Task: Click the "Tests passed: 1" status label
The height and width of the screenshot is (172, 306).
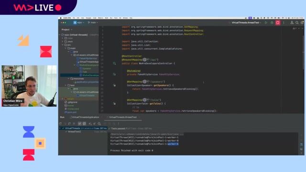Action: pyautogui.click(x=119, y=129)
